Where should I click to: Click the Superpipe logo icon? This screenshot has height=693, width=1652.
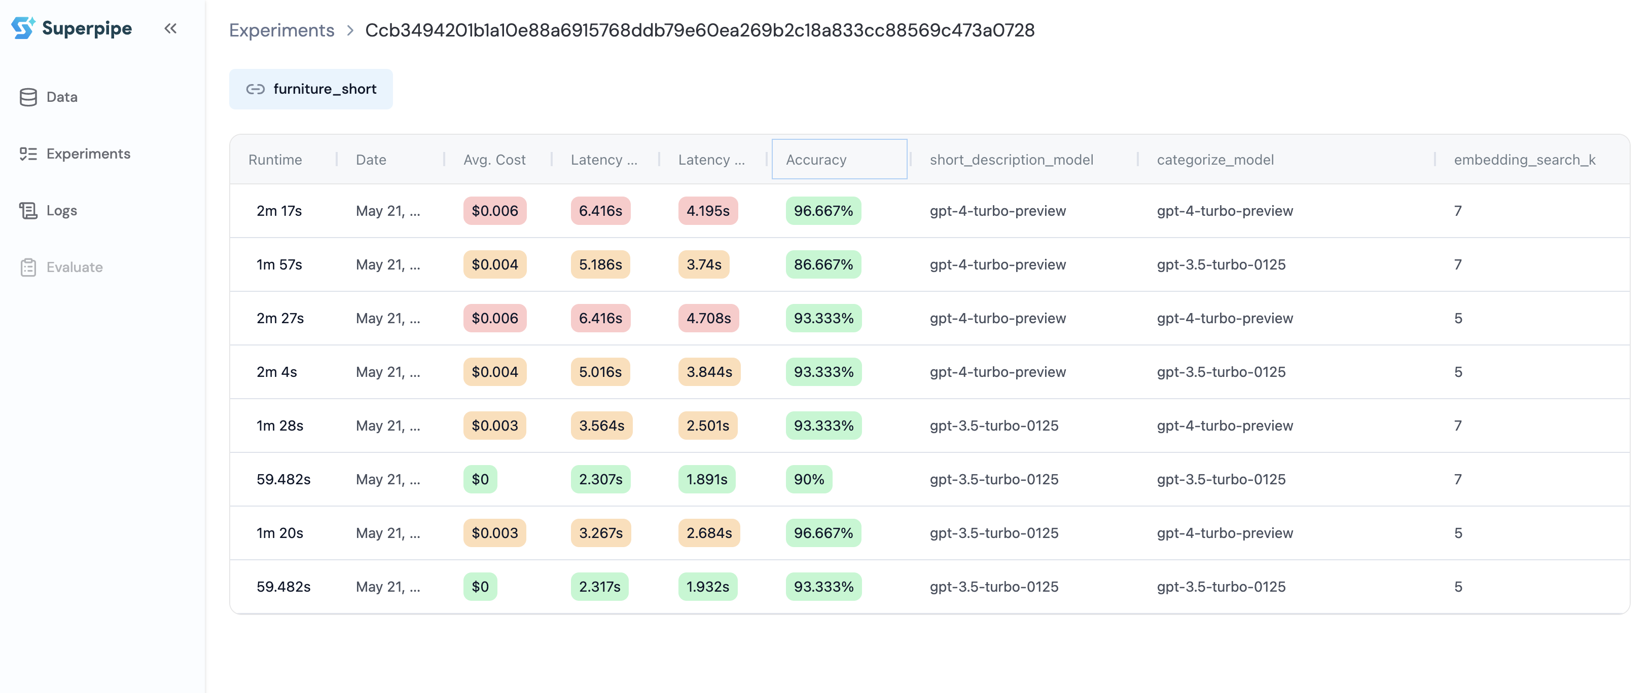[22, 27]
